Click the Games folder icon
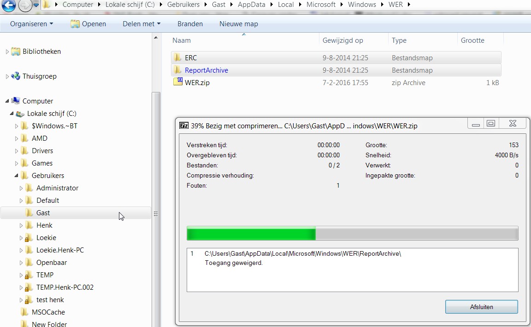This screenshot has height=327, width=531. coord(25,164)
